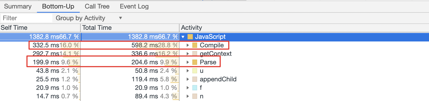Click the 292.7 ms self time value
The height and width of the screenshot is (101, 429).
[x=46, y=54]
